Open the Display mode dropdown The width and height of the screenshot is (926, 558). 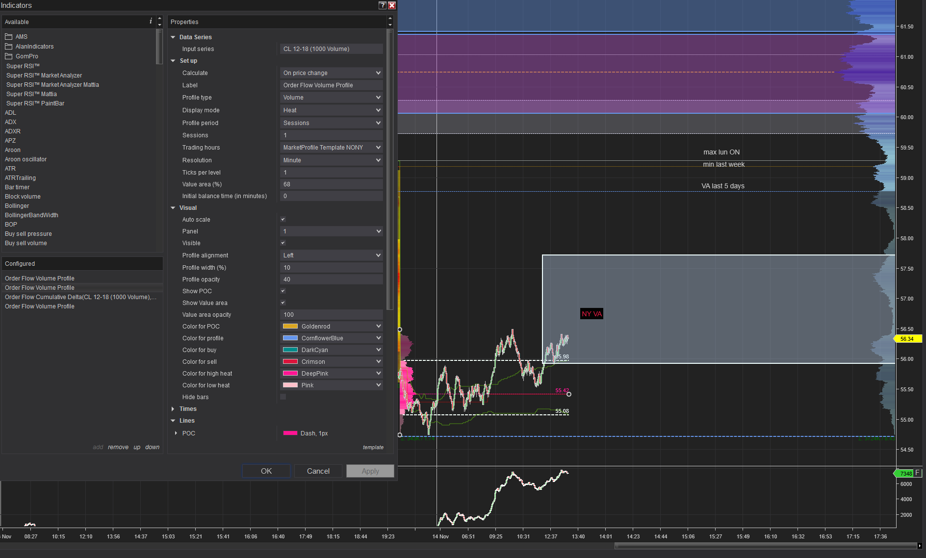point(331,110)
